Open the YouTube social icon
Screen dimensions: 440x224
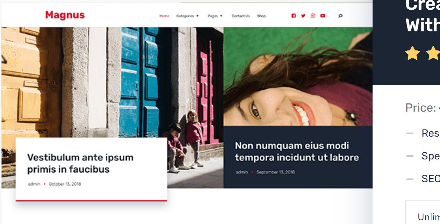[x=323, y=16]
